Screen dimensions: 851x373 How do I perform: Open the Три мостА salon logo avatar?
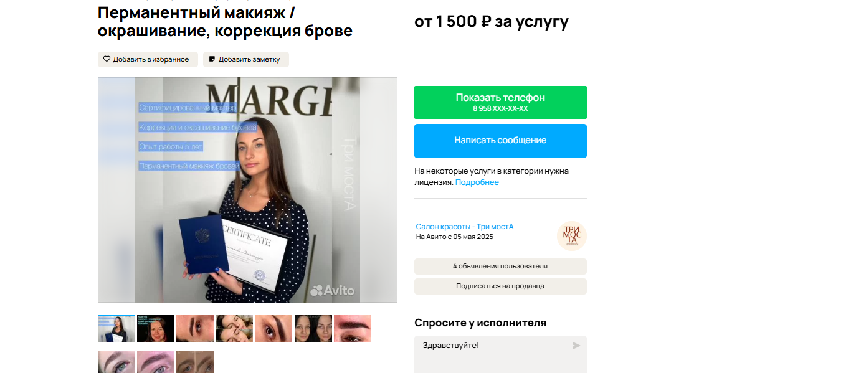point(571,236)
